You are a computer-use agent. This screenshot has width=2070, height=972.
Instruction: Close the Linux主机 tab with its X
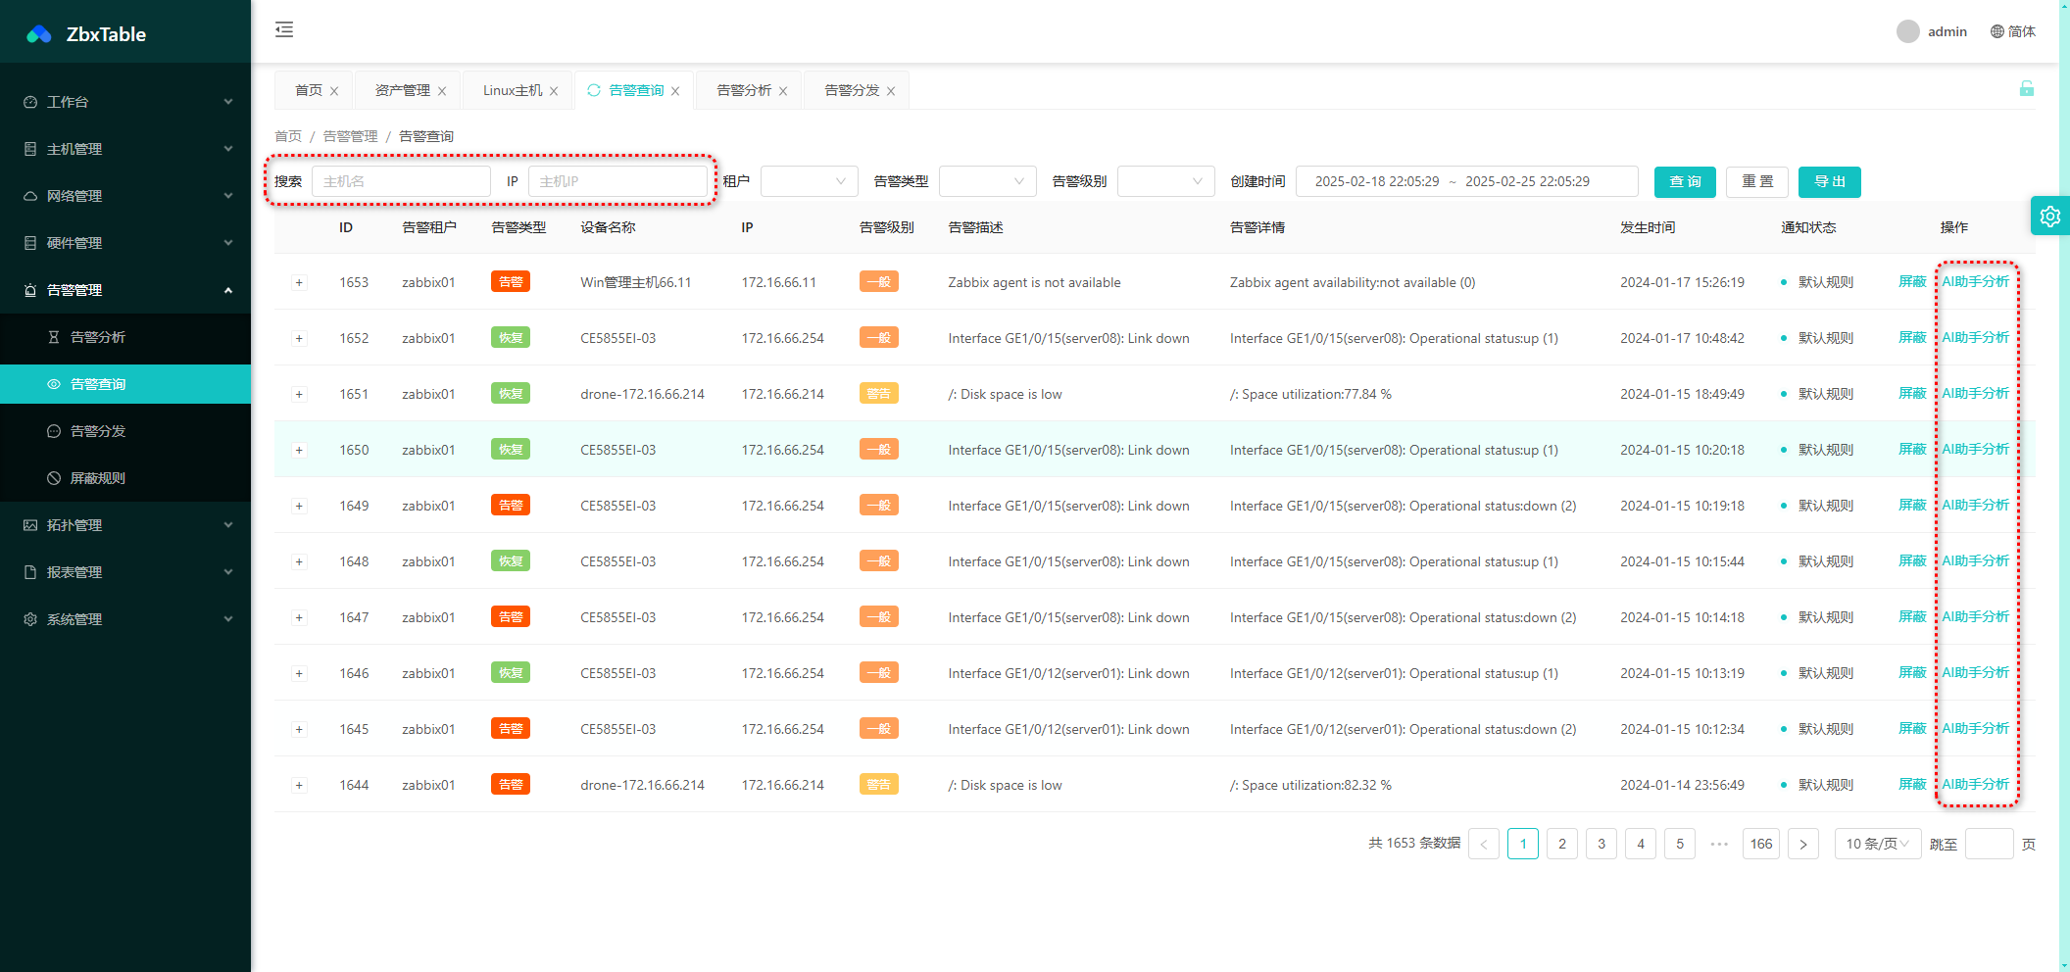[554, 91]
